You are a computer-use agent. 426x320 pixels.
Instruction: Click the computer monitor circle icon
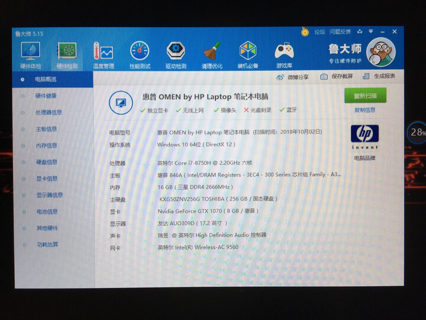121,103
